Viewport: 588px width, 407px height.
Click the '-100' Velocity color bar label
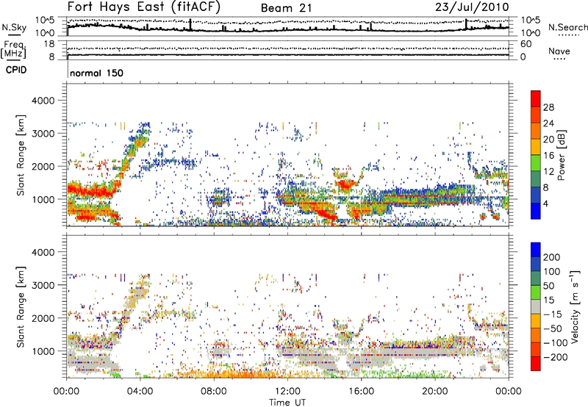coord(556,343)
